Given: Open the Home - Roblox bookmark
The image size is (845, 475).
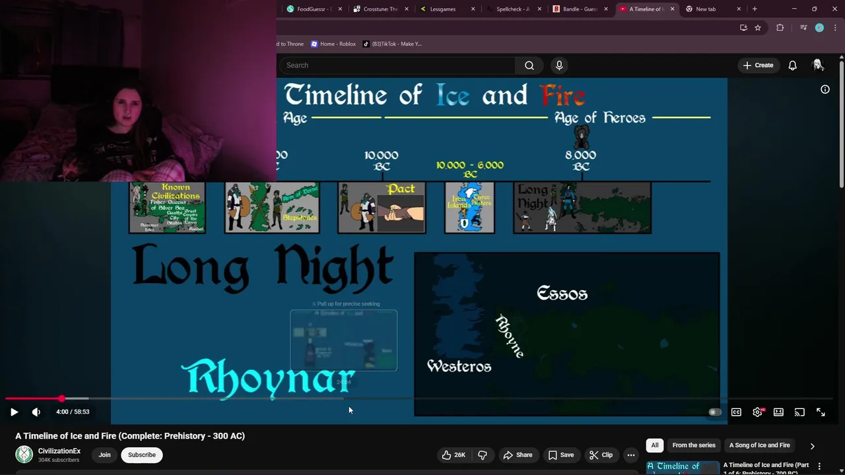Looking at the screenshot, I should 333,44.
